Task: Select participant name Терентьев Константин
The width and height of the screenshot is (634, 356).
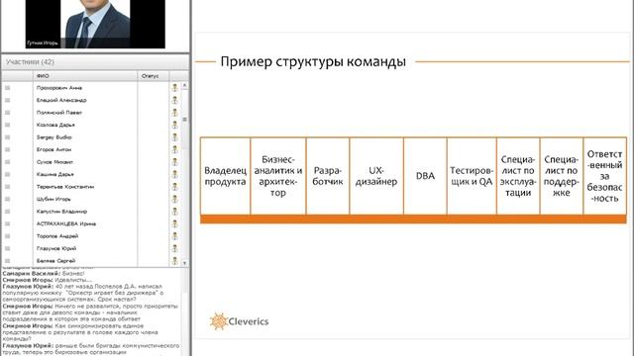Action: 65,187
